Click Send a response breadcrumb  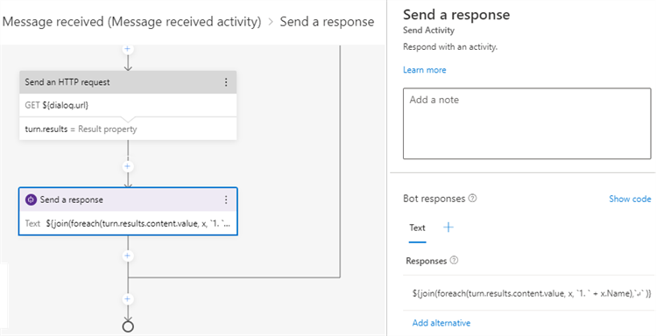tap(327, 22)
